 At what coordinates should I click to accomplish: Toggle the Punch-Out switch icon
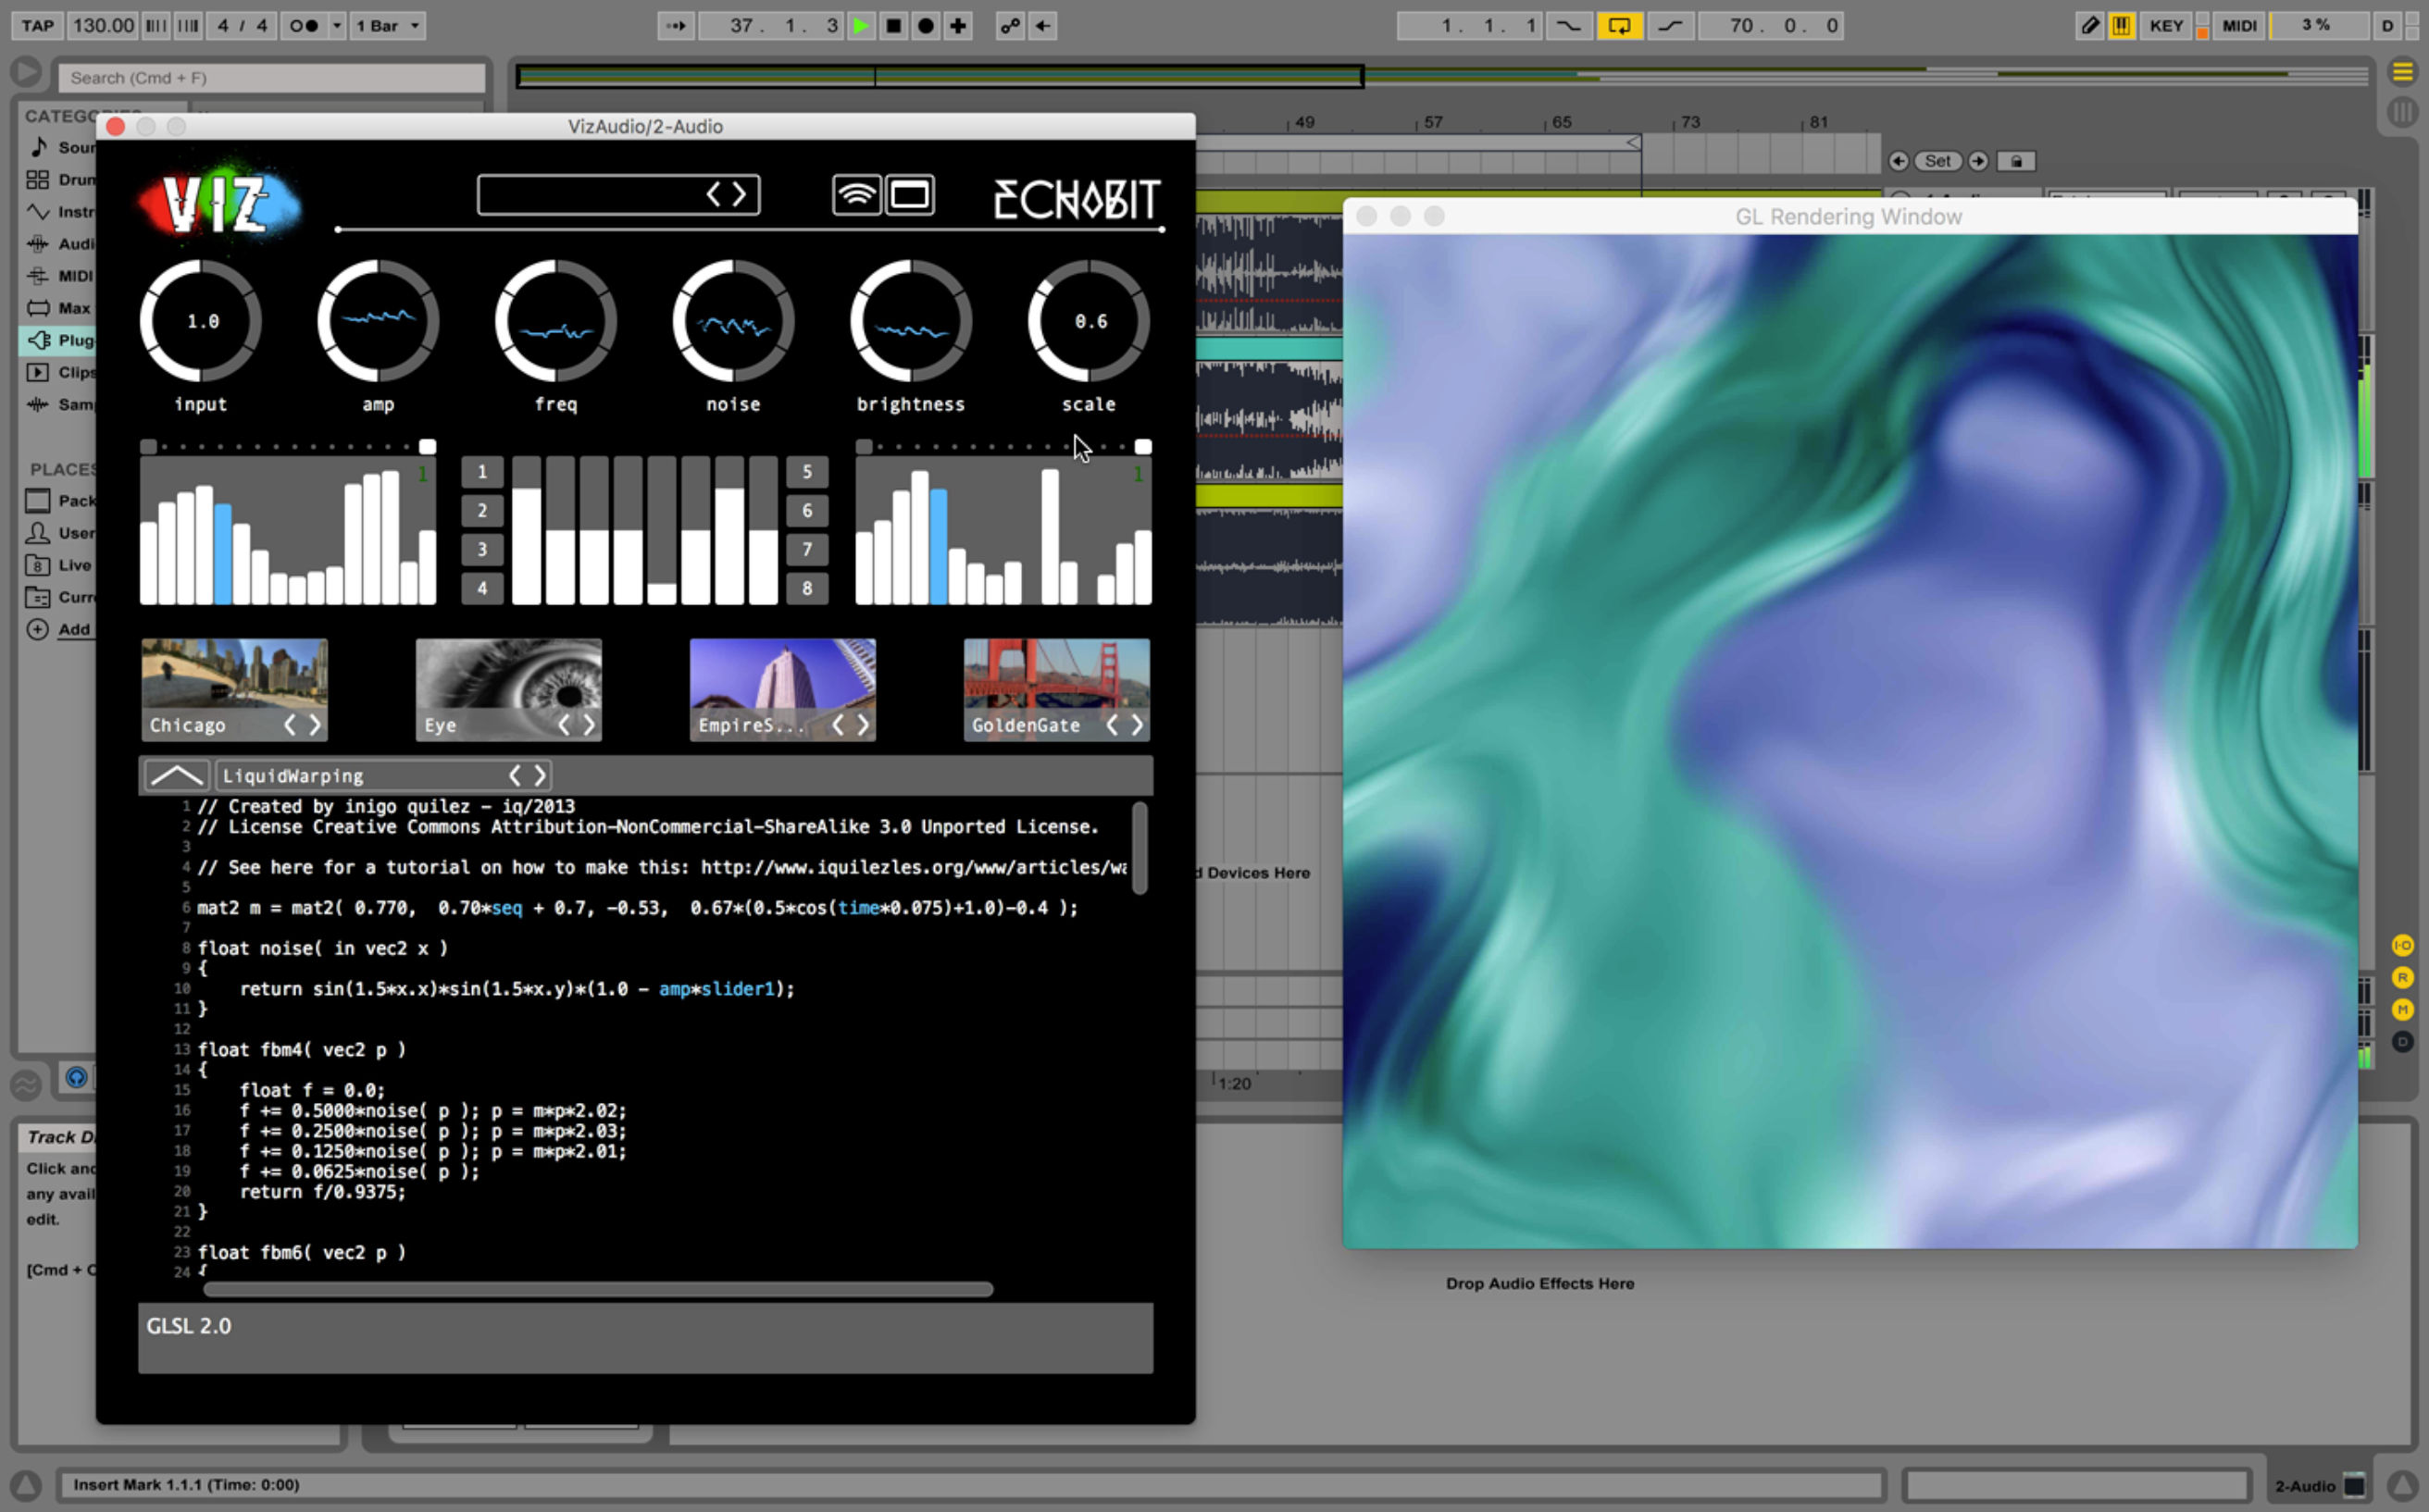point(1671,26)
